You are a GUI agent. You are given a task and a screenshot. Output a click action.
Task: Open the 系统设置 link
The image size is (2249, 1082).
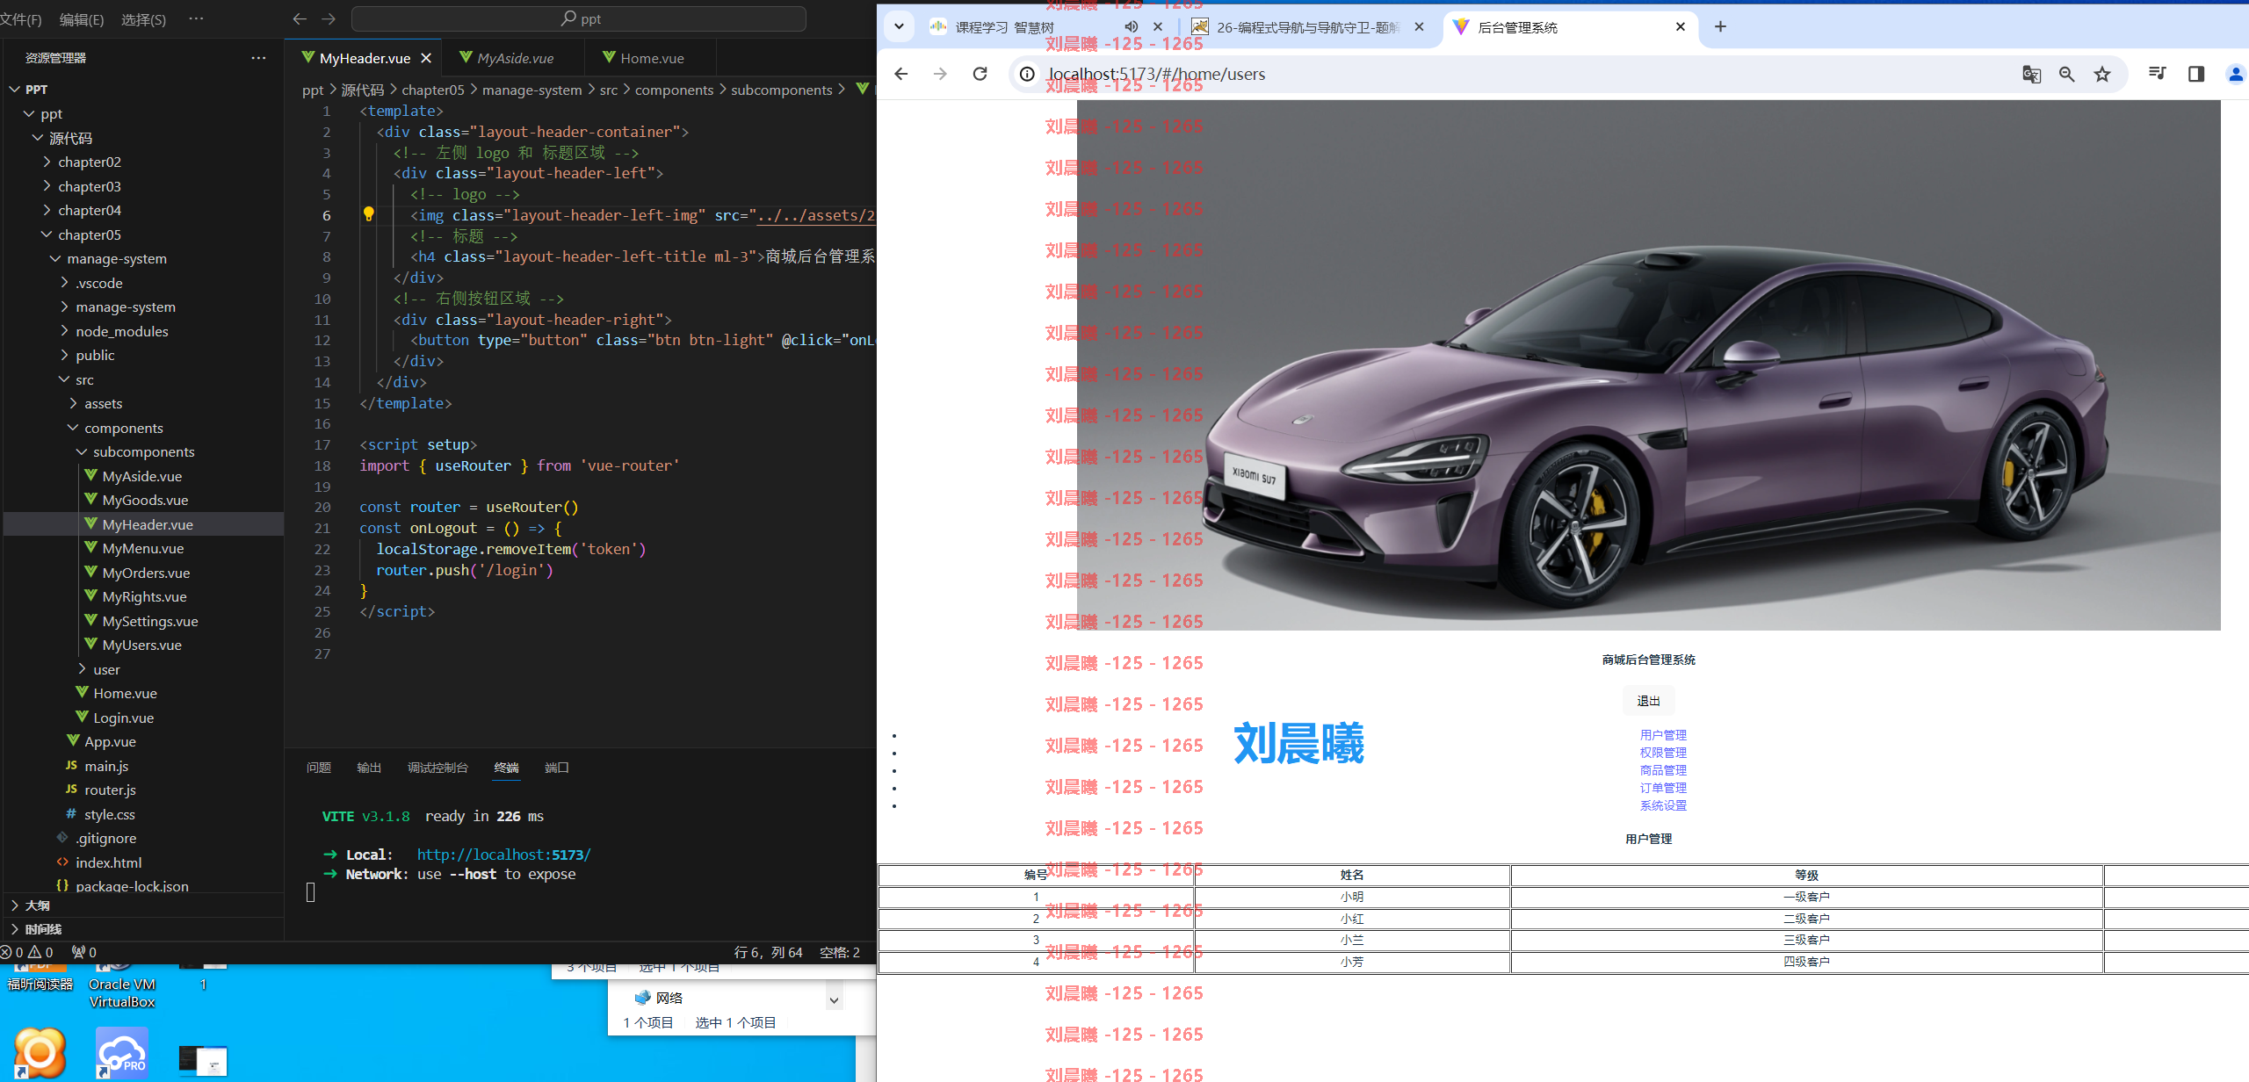pyautogui.click(x=1663, y=805)
